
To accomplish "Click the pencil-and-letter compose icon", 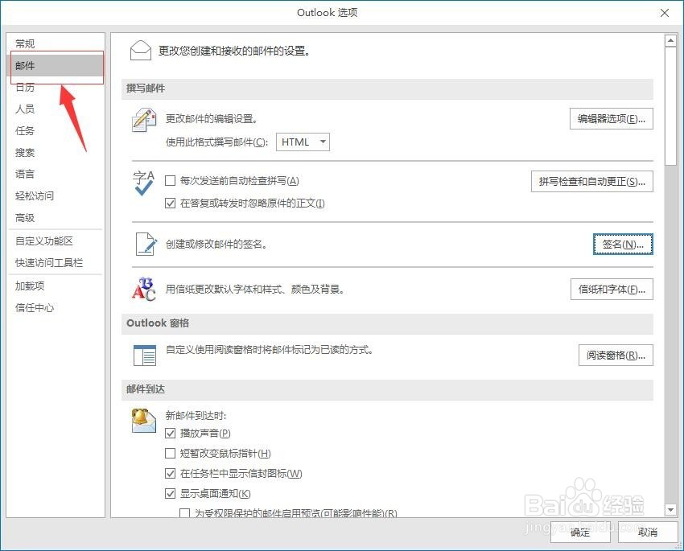I will 144,121.
